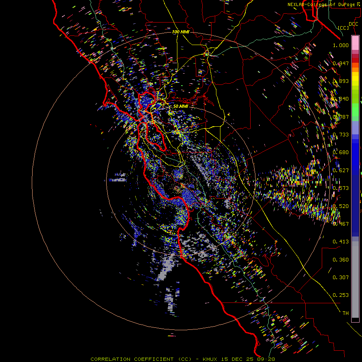The image size is (362, 362).
Task: Click the 1.000 color scale value
Action: 341,45
